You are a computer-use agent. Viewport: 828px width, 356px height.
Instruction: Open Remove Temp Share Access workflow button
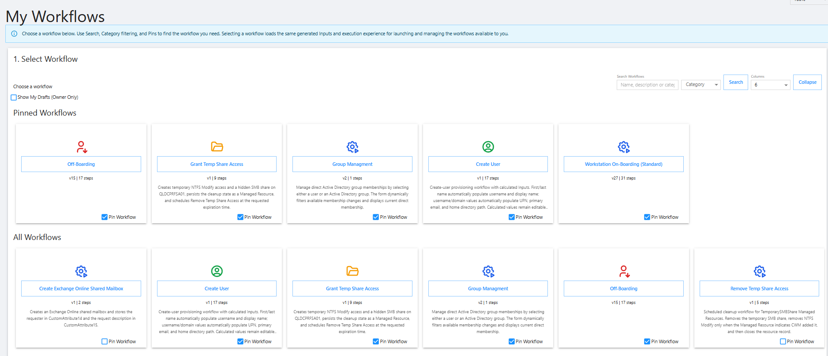(x=759, y=289)
